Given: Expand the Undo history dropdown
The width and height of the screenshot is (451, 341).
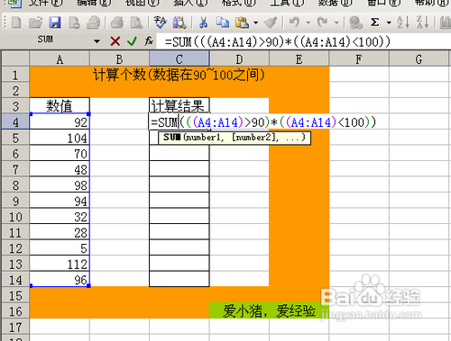Looking at the screenshot, I should click(308, 22).
